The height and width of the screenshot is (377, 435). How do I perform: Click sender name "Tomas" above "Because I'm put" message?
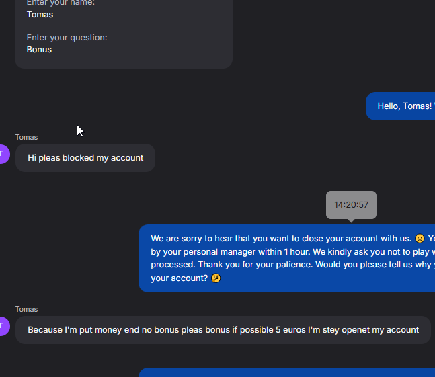click(26, 310)
